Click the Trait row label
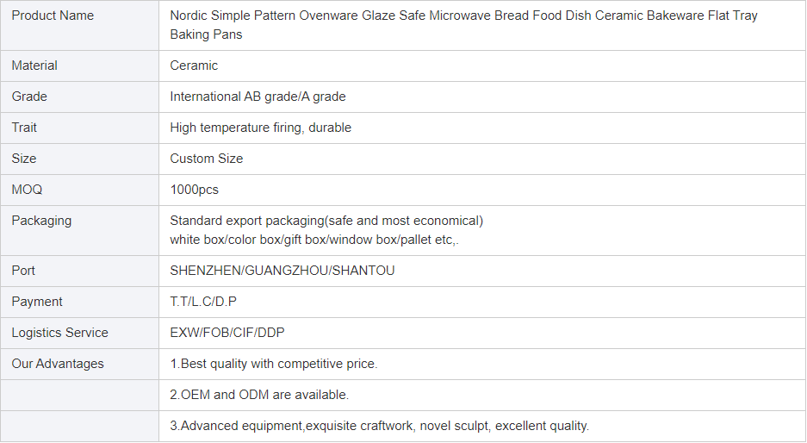Image resolution: width=807 pixels, height=443 pixels. click(24, 128)
